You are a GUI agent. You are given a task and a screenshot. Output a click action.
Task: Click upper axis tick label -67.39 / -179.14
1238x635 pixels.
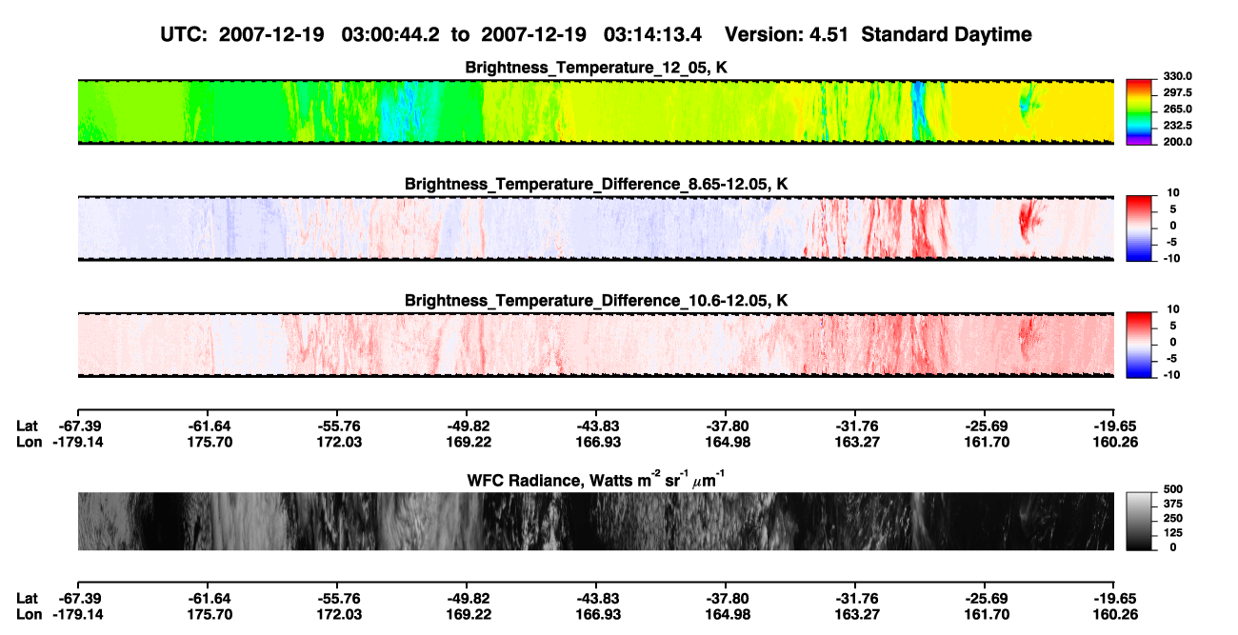pyautogui.click(x=77, y=433)
